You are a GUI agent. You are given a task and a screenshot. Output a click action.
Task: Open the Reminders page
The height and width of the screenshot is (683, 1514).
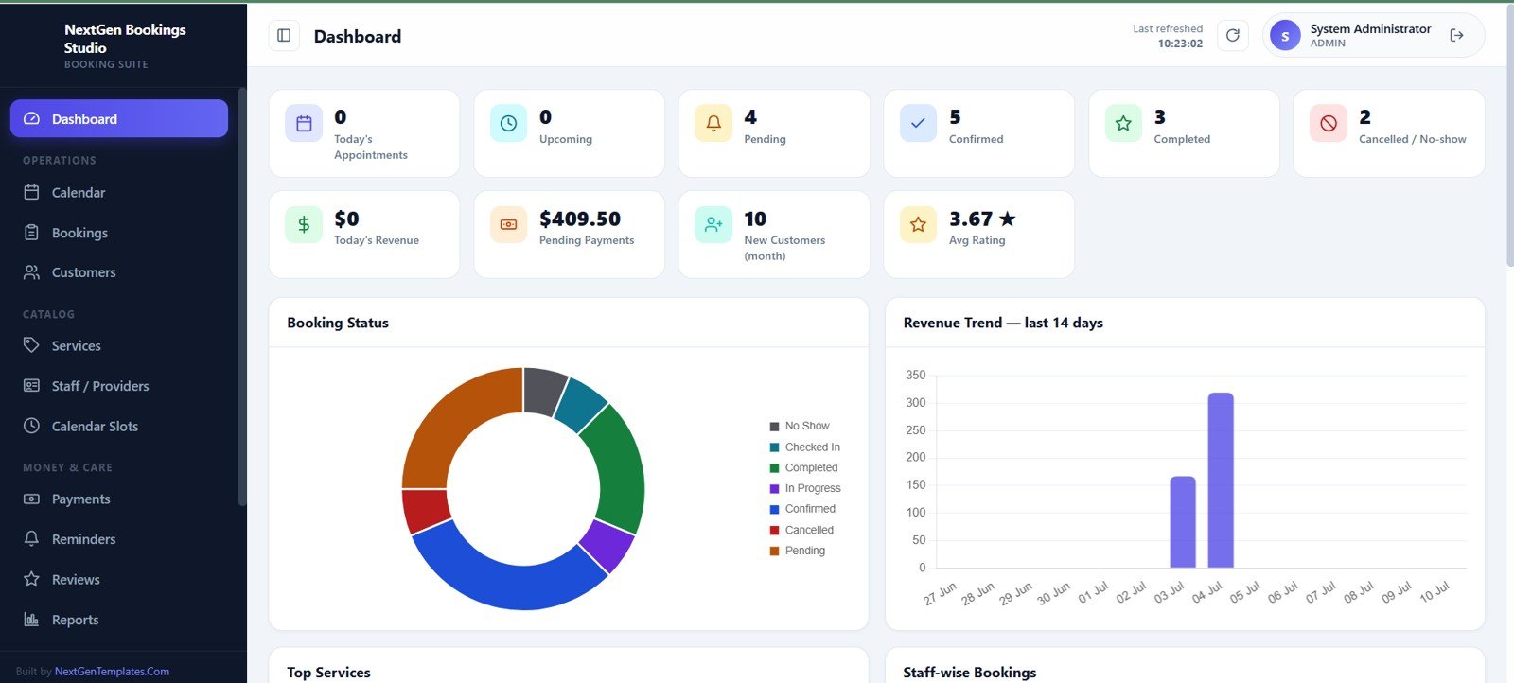119,539
